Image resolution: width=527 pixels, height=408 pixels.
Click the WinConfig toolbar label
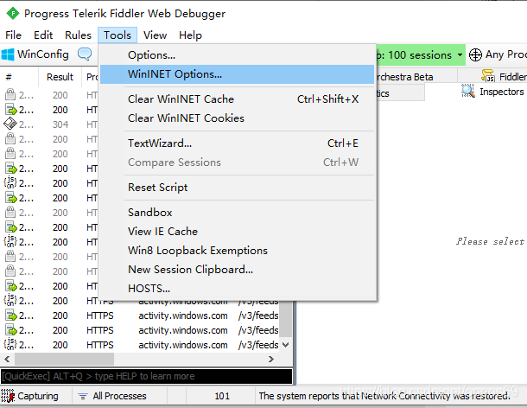click(x=43, y=54)
